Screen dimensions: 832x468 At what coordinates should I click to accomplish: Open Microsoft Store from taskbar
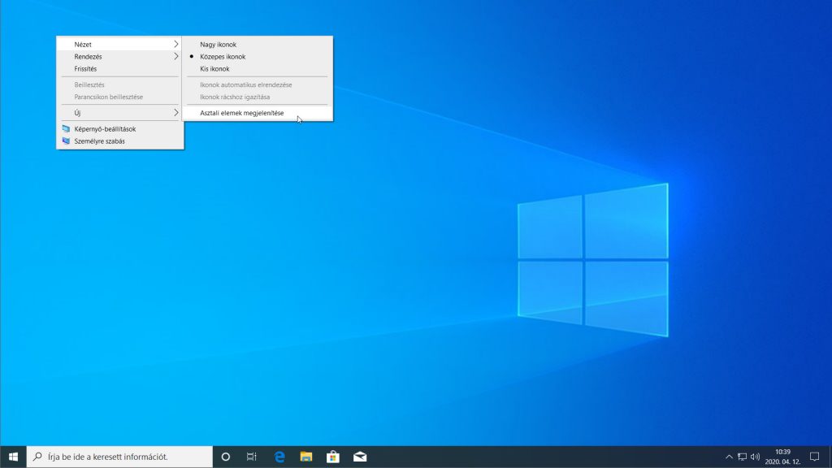[332, 457]
